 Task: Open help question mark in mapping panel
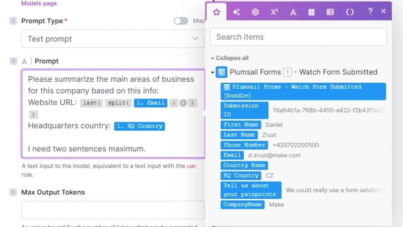click(370, 11)
